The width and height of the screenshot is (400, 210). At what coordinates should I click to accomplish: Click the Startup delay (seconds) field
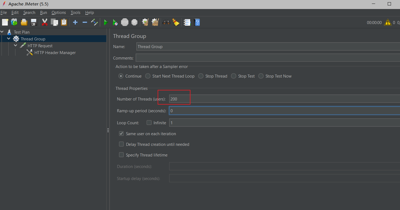tap(284, 178)
